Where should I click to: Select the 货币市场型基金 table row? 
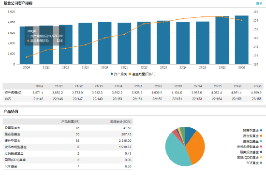click(68, 147)
